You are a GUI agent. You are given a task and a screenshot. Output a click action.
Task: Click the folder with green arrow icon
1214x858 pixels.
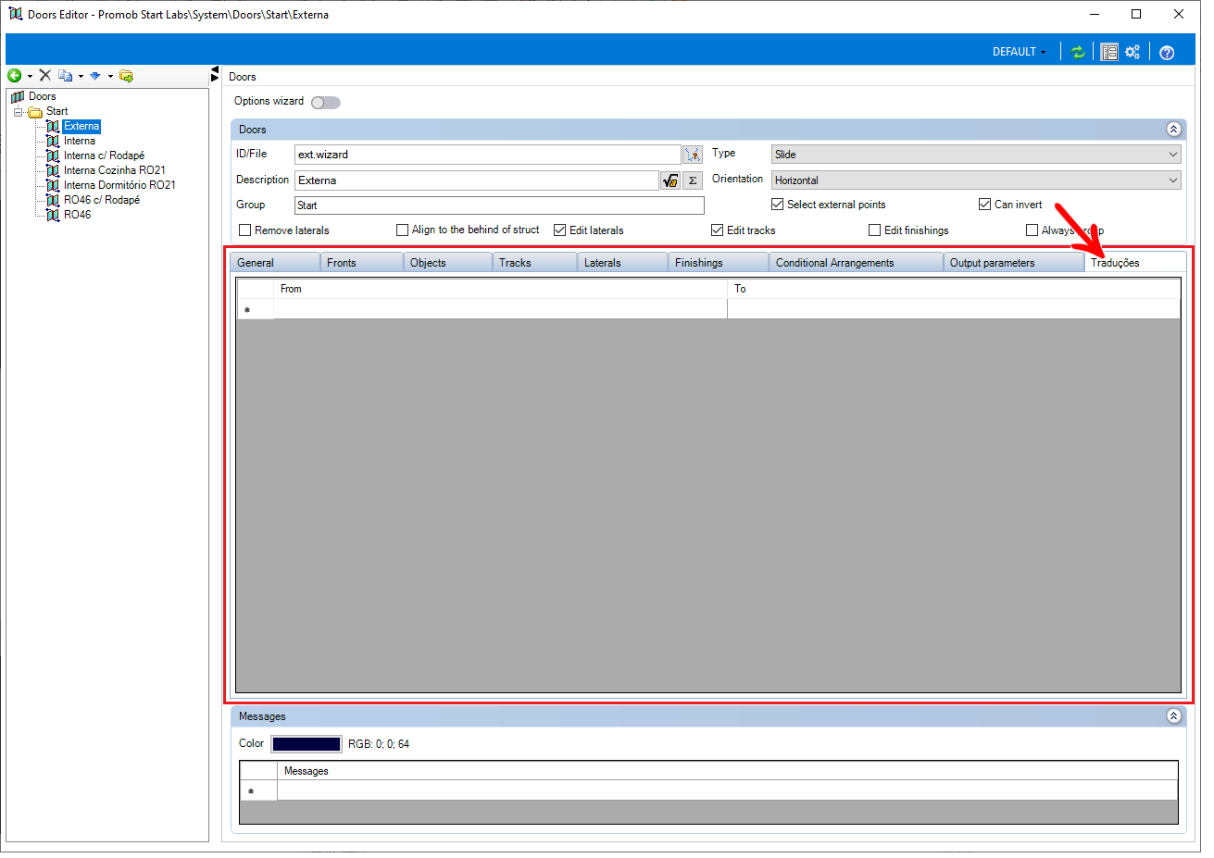[x=126, y=76]
